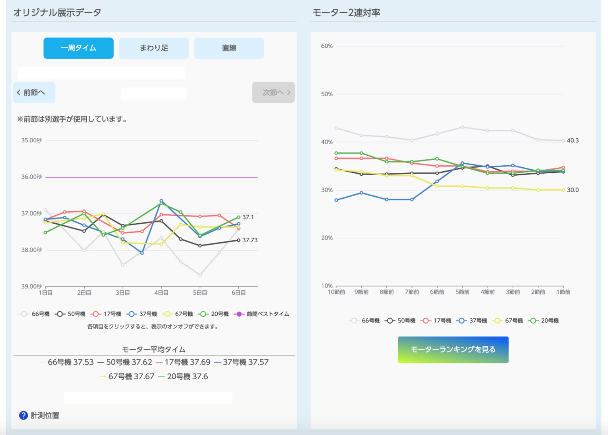Open the 計測位置 help text link
Viewport: 608px width, 435px height.
[45, 415]
